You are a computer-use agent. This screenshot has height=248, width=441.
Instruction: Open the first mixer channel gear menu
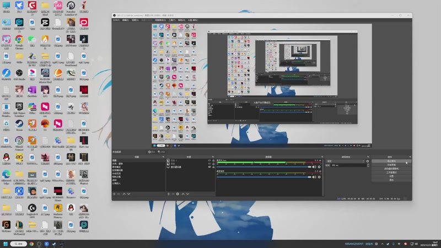coord(319,167)
